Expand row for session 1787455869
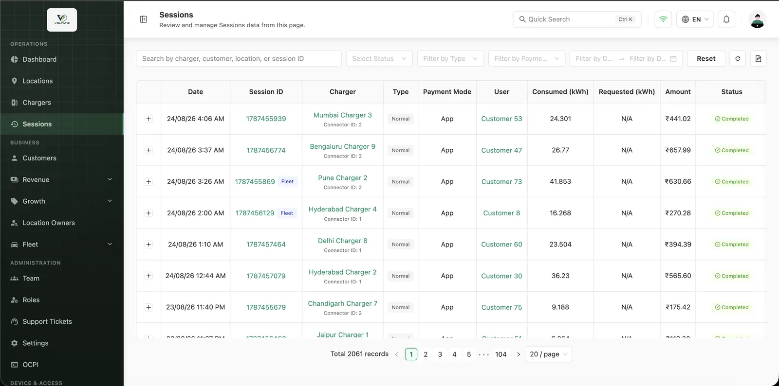 (148, 182)
